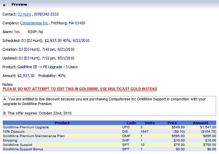Viewport: 219px width, 154px height.
Task: Click the Preview panel title
Action: pyautogui.click(x=19, y=4)
